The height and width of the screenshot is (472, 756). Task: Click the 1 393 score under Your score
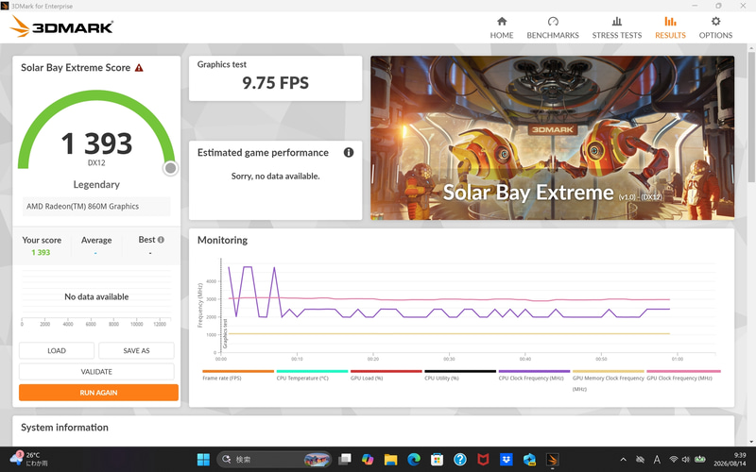tap(41, 252)
